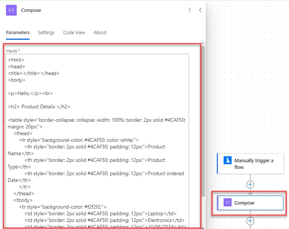This screenshot has width=289, height=229.
Task: Click the "<thead>" opening tag line
Action: 23,134
